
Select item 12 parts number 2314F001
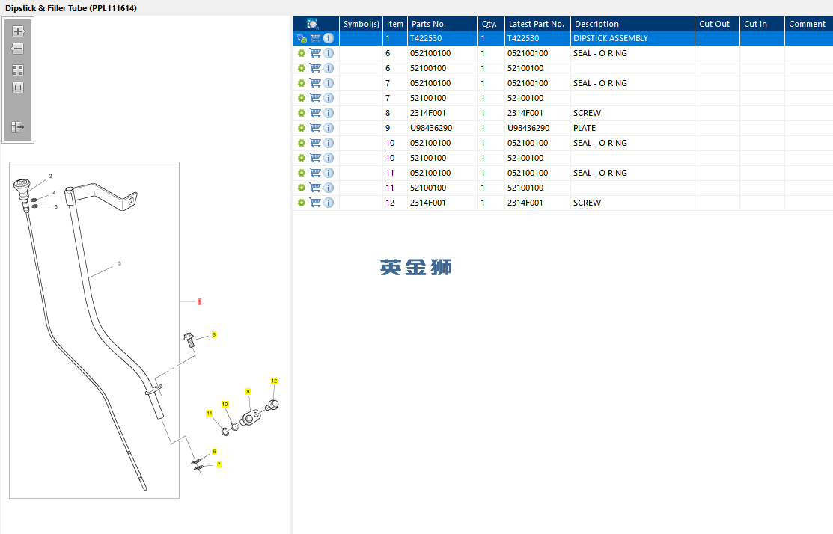(x=442, y=203)
